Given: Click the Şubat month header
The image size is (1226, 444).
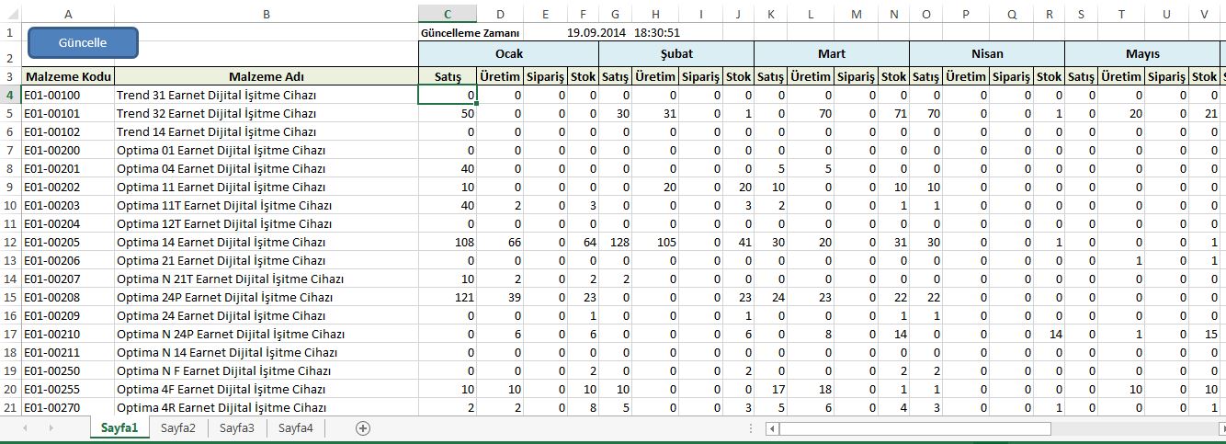Looking at the screenshot, I should point(676,53).
